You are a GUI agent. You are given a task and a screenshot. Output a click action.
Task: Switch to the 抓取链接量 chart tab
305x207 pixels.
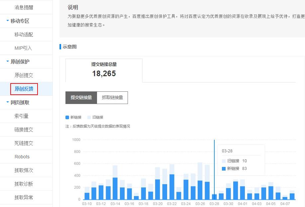click(x=112, y=97)
